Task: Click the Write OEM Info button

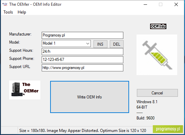Action: pos(89,97)
